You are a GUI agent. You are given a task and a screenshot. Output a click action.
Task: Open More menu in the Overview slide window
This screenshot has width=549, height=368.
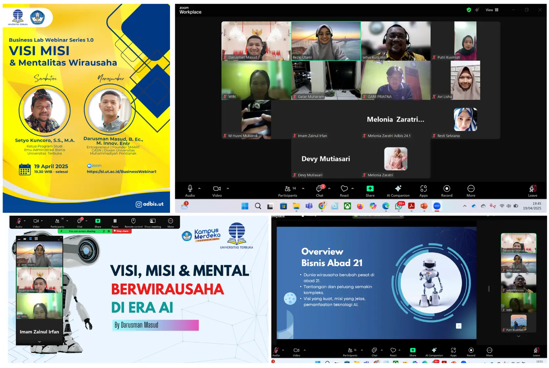489,352
